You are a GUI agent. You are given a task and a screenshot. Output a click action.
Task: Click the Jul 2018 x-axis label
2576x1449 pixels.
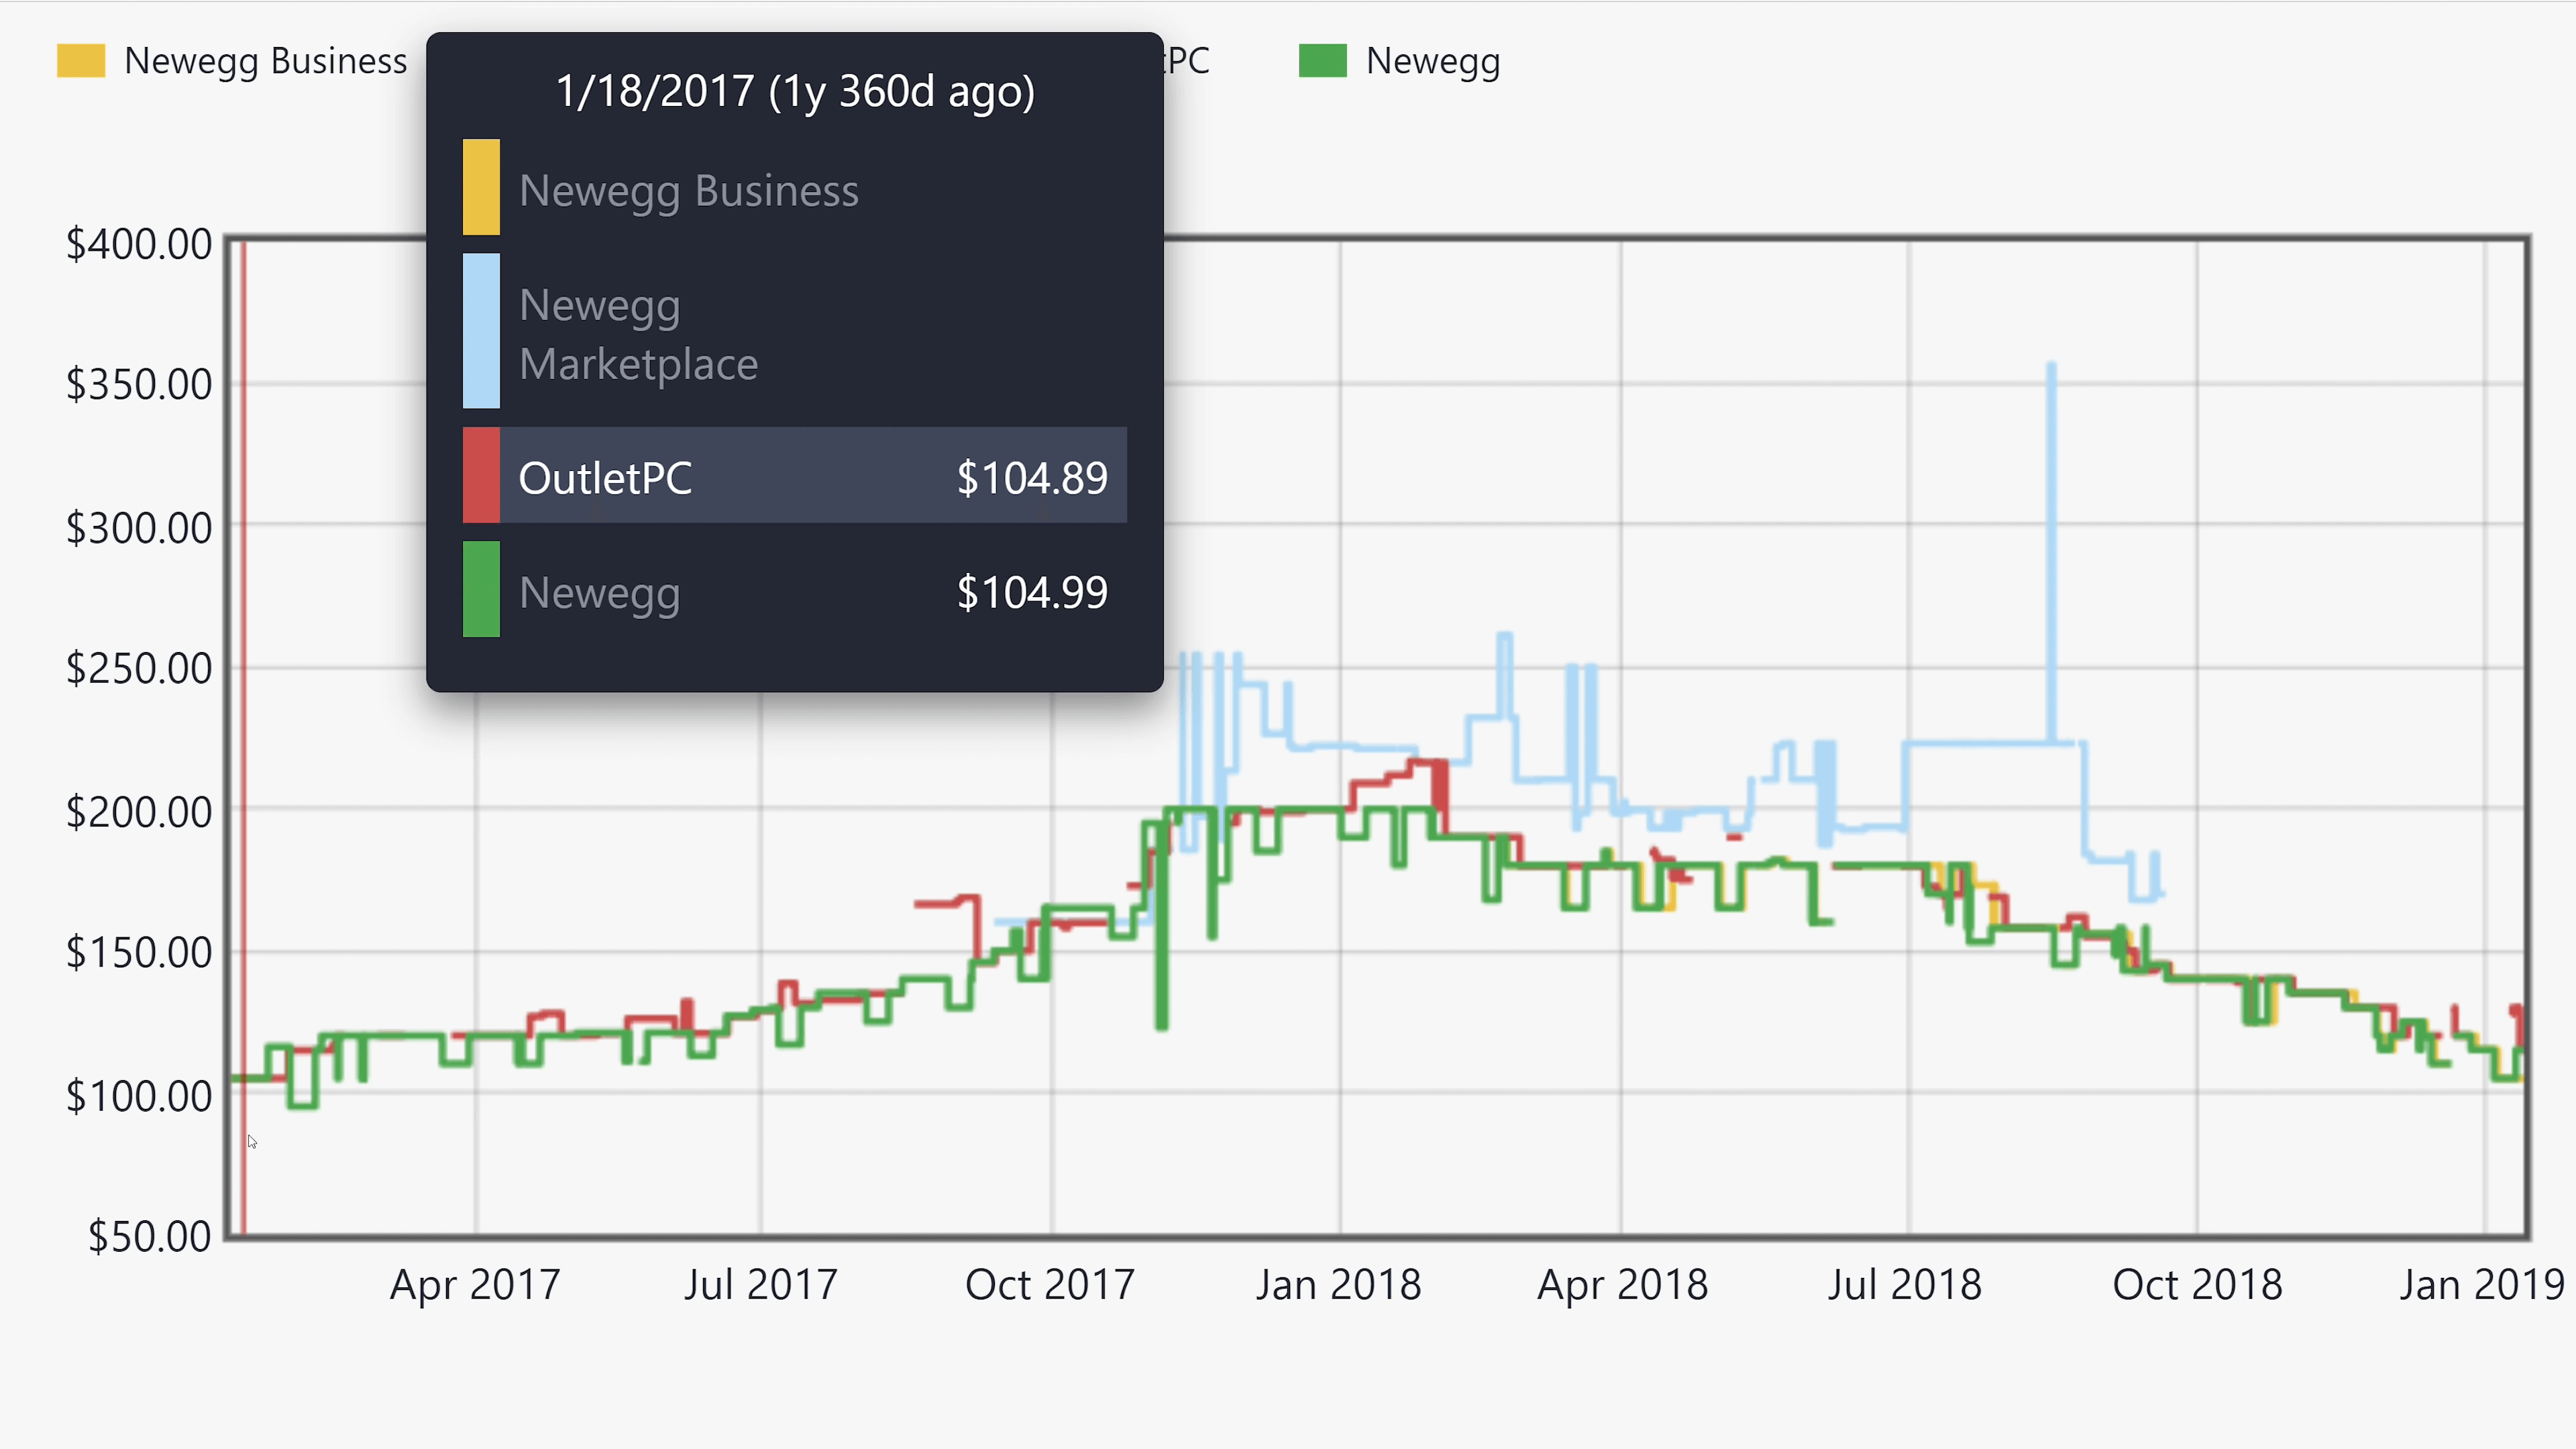point(1905,1285)
